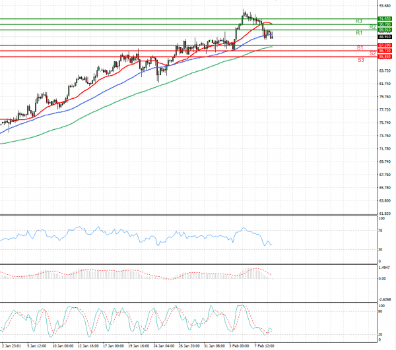Viewport: 396px width, 350px height.
Task: Select the black 88.910 current price tag
Action: pyautogui.click(x=385, y=37)
